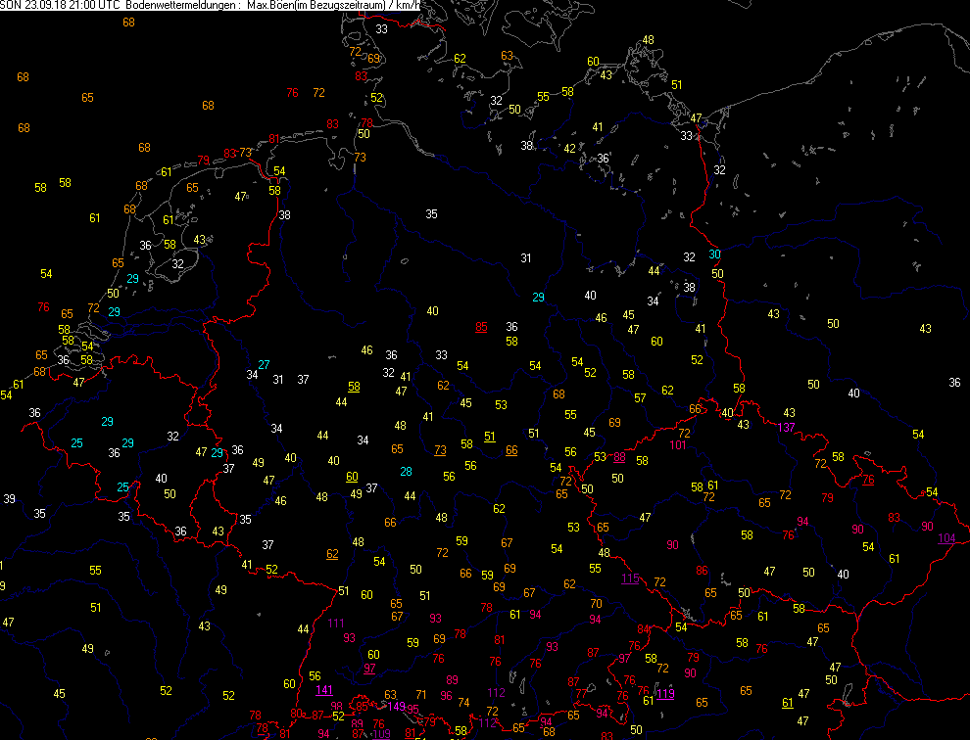The height and width of the screenshot is (740, 970).
Task: Select the red 101 gust value
Action: 678,445
